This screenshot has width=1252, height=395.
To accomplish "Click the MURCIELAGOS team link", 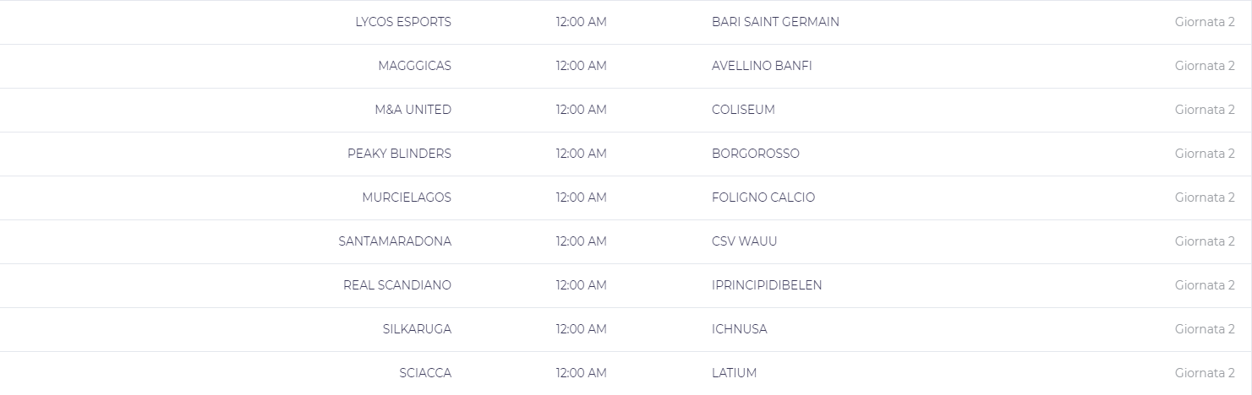I will (407, 197).
